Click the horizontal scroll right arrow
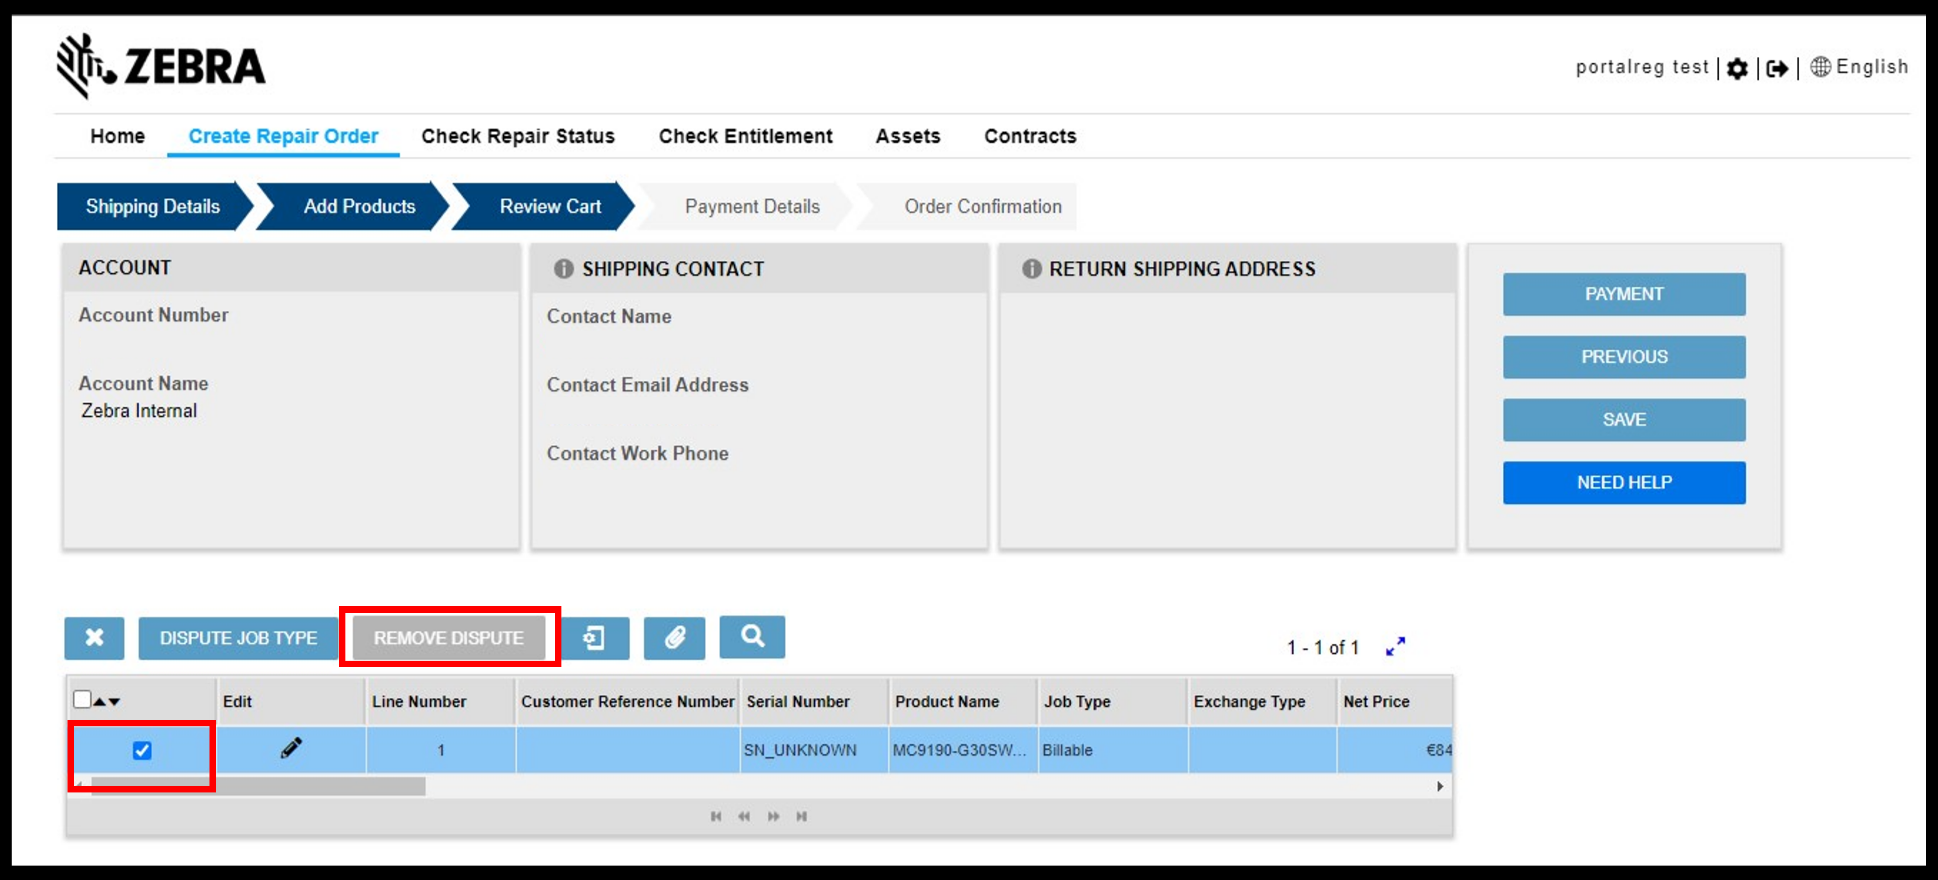The height and width of the screenshot is (880, 1938). click(1440, 786)
